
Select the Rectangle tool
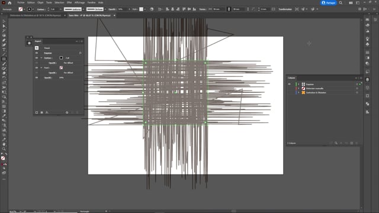coord(4,59)
